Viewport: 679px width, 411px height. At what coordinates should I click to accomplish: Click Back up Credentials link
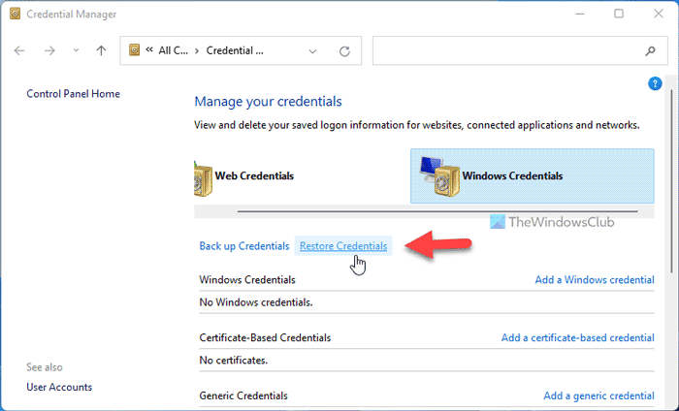click(x=243, y=246)
